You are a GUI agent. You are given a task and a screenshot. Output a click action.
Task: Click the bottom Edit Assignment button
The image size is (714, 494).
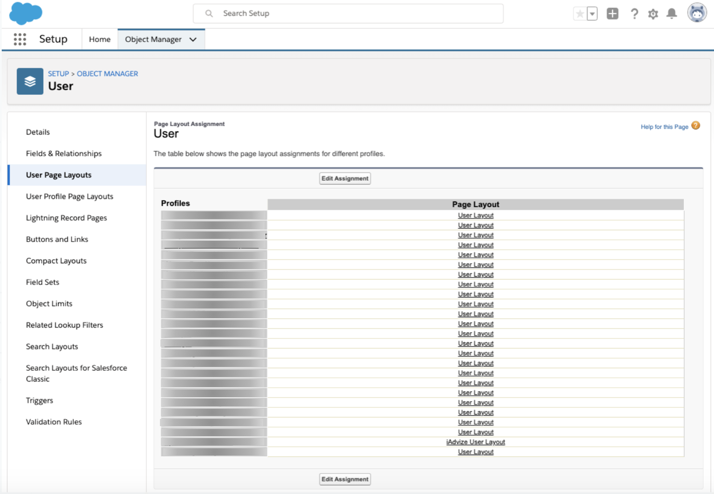[x=345, y=479]
